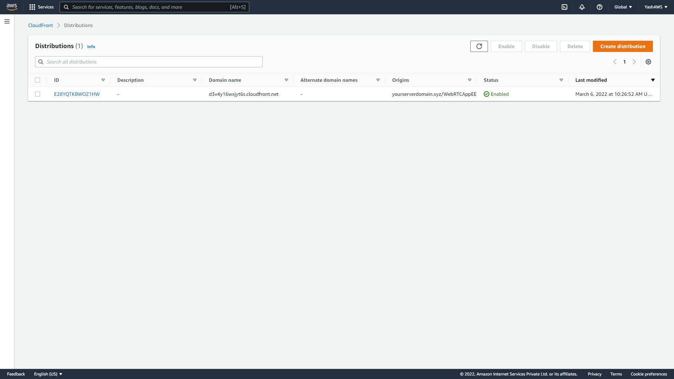Viewport: 674px width, 379px height.
Task: Open the YashAWS account menu
Action: (656, 7)
